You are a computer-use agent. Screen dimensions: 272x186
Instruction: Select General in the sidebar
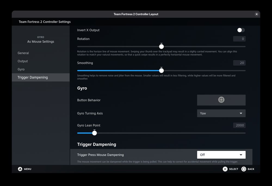tap(23, 53)
